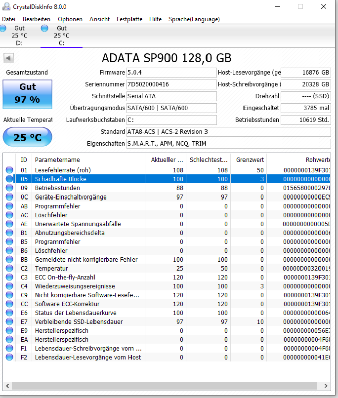338x398 pixels.
Task: Click status orb of Nicht korrigierbare Software-Lesefehler row
Action: pos(9,295)
